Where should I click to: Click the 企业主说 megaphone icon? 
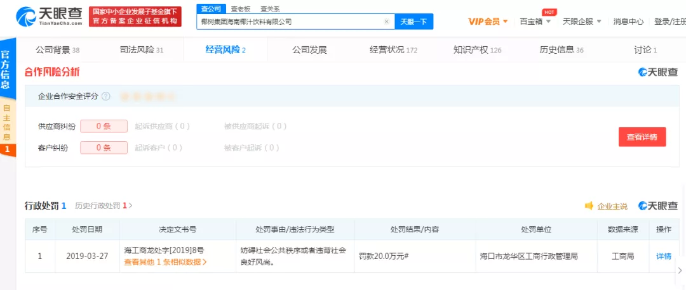pos(589,206)
